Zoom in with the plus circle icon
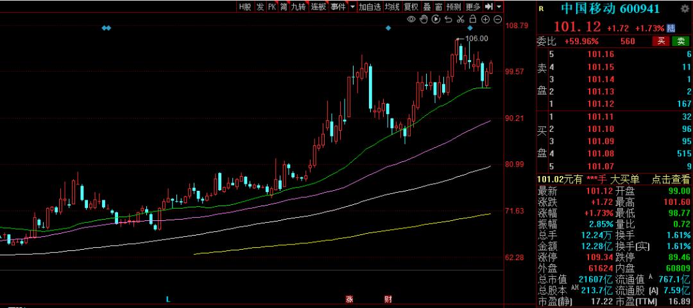Screen dimensions: 693x308 [x=484, y=20]
